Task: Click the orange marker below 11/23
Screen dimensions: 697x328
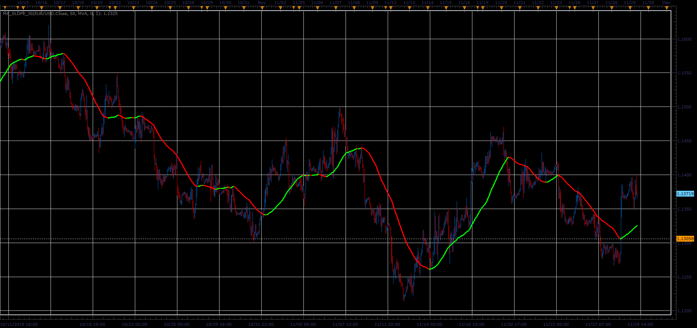Action: point(556,8)
